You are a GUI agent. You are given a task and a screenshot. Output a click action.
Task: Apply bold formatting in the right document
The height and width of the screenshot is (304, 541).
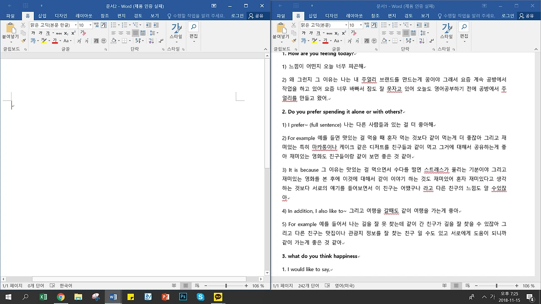(x=303, y=33)
